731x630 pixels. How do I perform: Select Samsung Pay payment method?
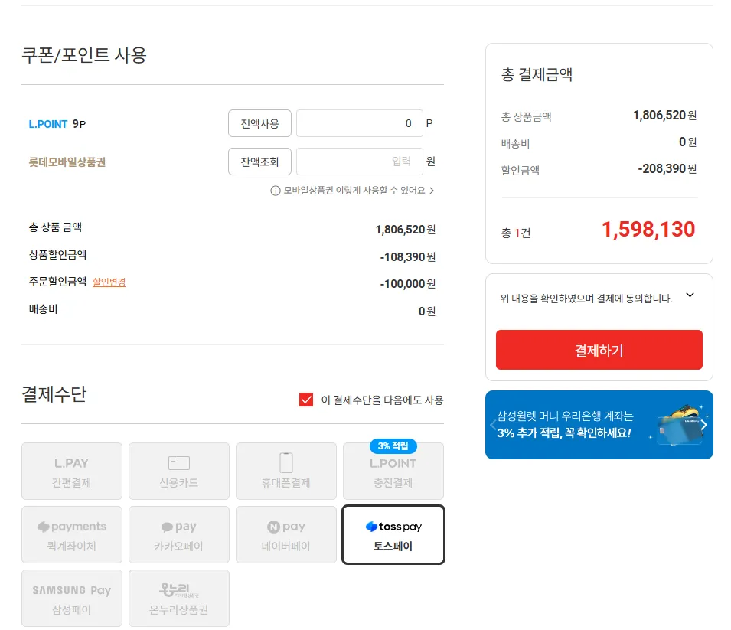click(72, 598)
